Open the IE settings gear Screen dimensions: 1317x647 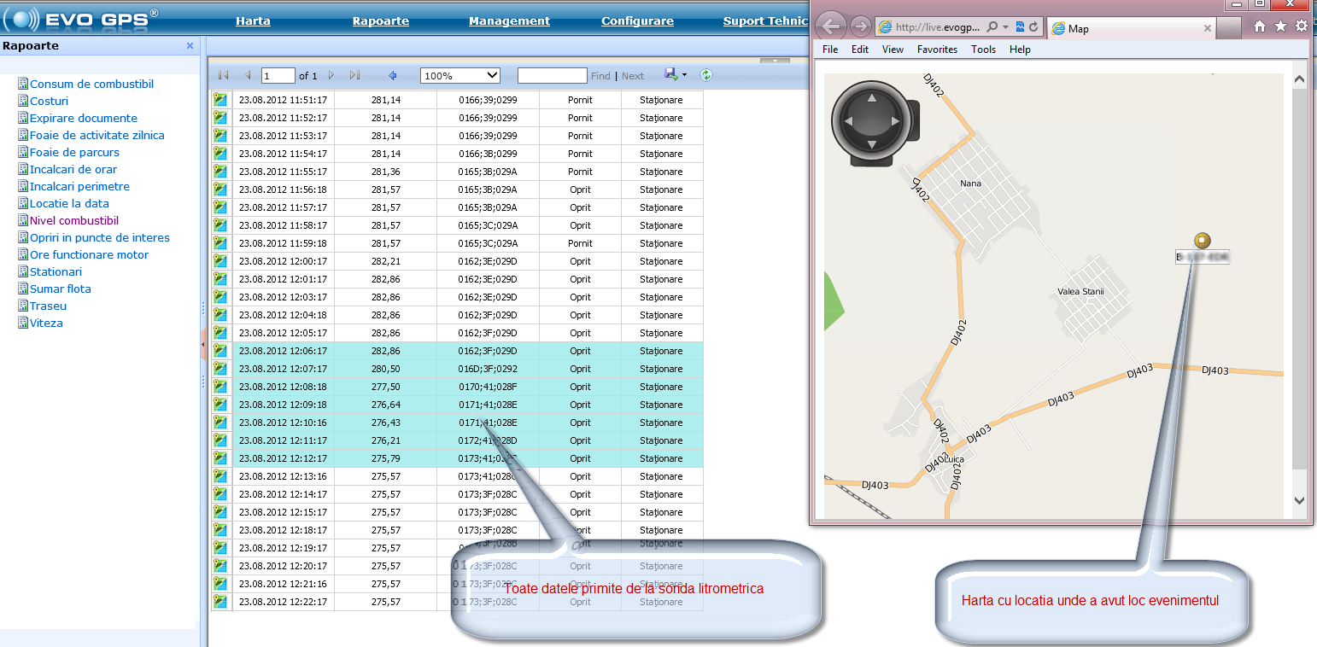1301,26
